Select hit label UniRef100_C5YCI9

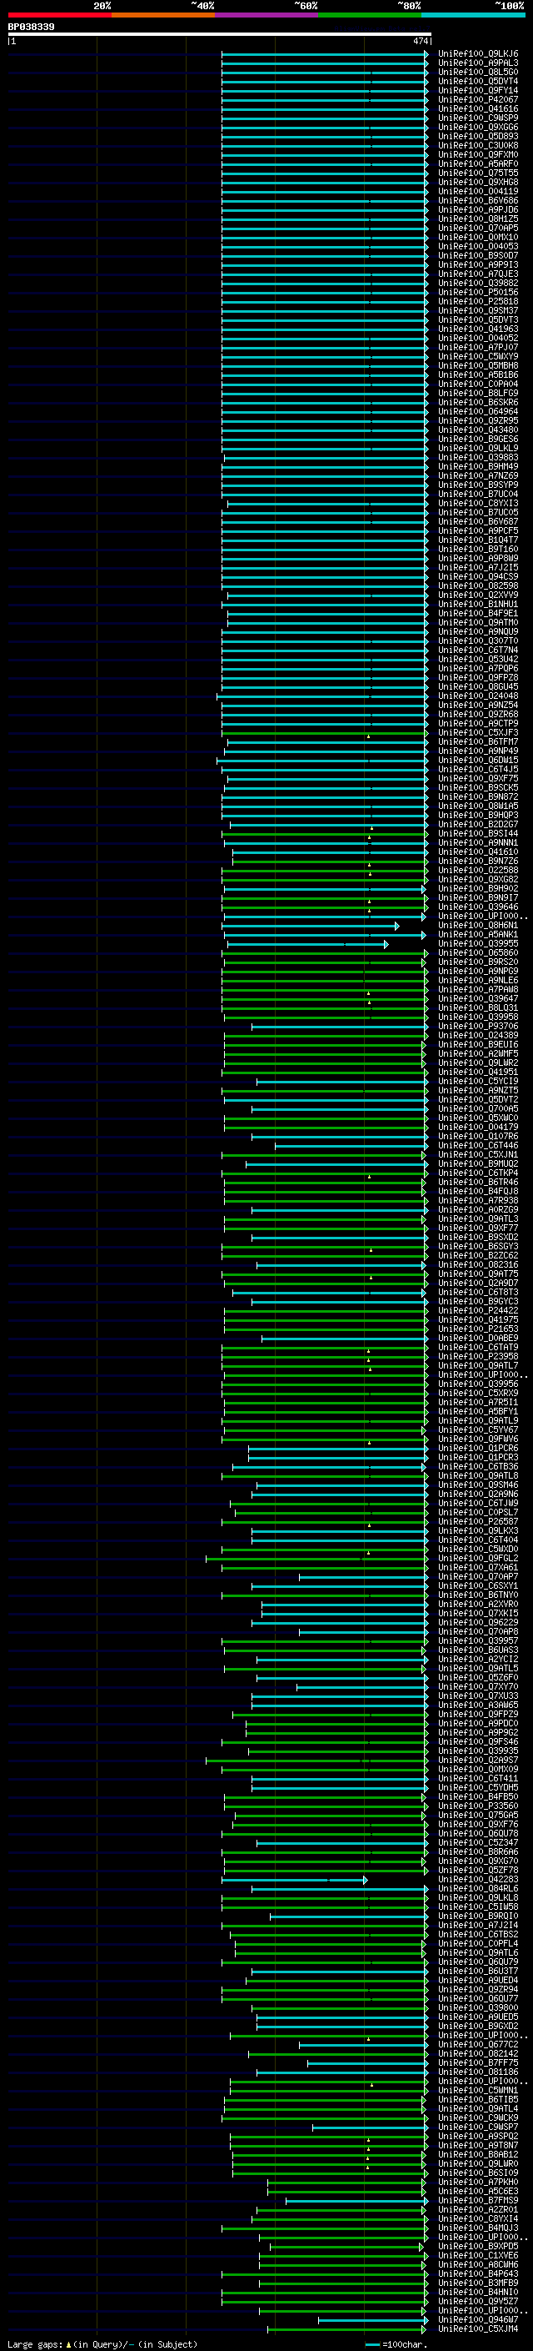(x=478, y=1082)
